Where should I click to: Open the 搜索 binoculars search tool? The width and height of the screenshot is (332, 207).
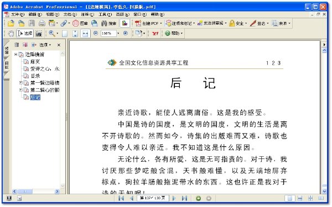tap(108, 23)
